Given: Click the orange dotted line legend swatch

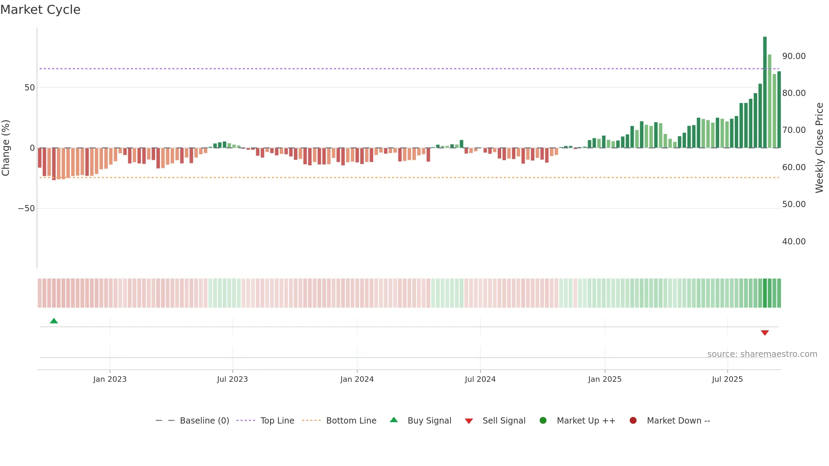Looking at the screenshot, I should pyautogui.click(x=311, y=420).
